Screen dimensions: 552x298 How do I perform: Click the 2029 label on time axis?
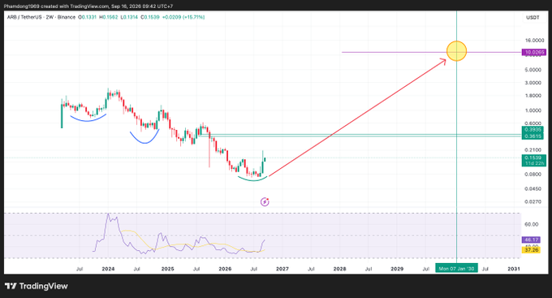397,269
